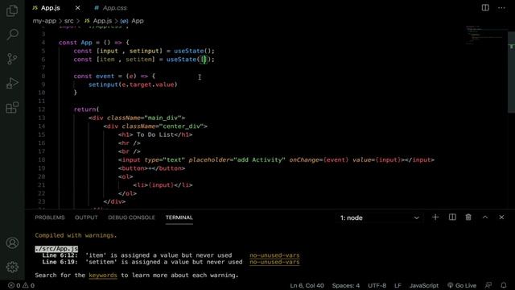Start Go Live server

[462, 285]
